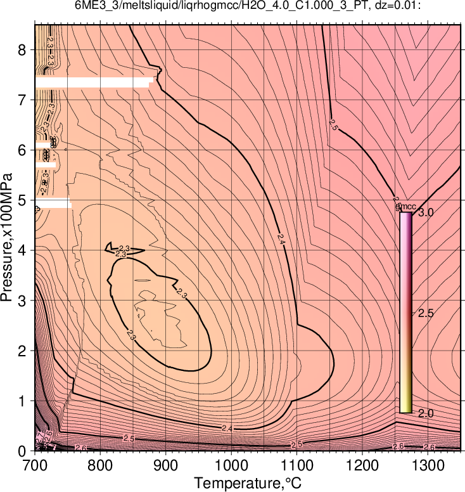Image resolution: width=465 pixels, height=492 pixels.
Task: Click the 'Pressure,x100MPa' y-axis label
Action: click(6, 238)
